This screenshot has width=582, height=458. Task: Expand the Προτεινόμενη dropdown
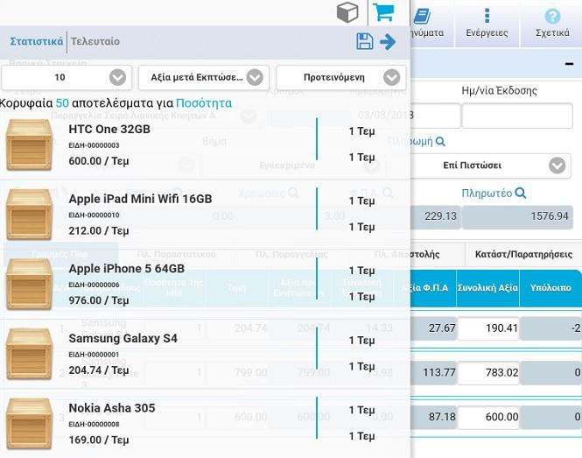(341, 77)
